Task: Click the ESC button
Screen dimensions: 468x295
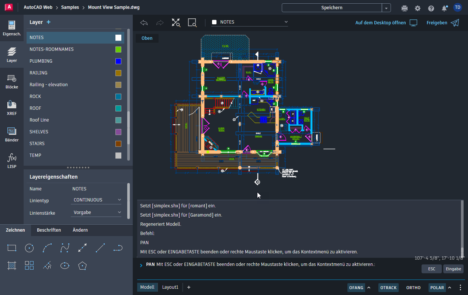Action: (431, 269)
